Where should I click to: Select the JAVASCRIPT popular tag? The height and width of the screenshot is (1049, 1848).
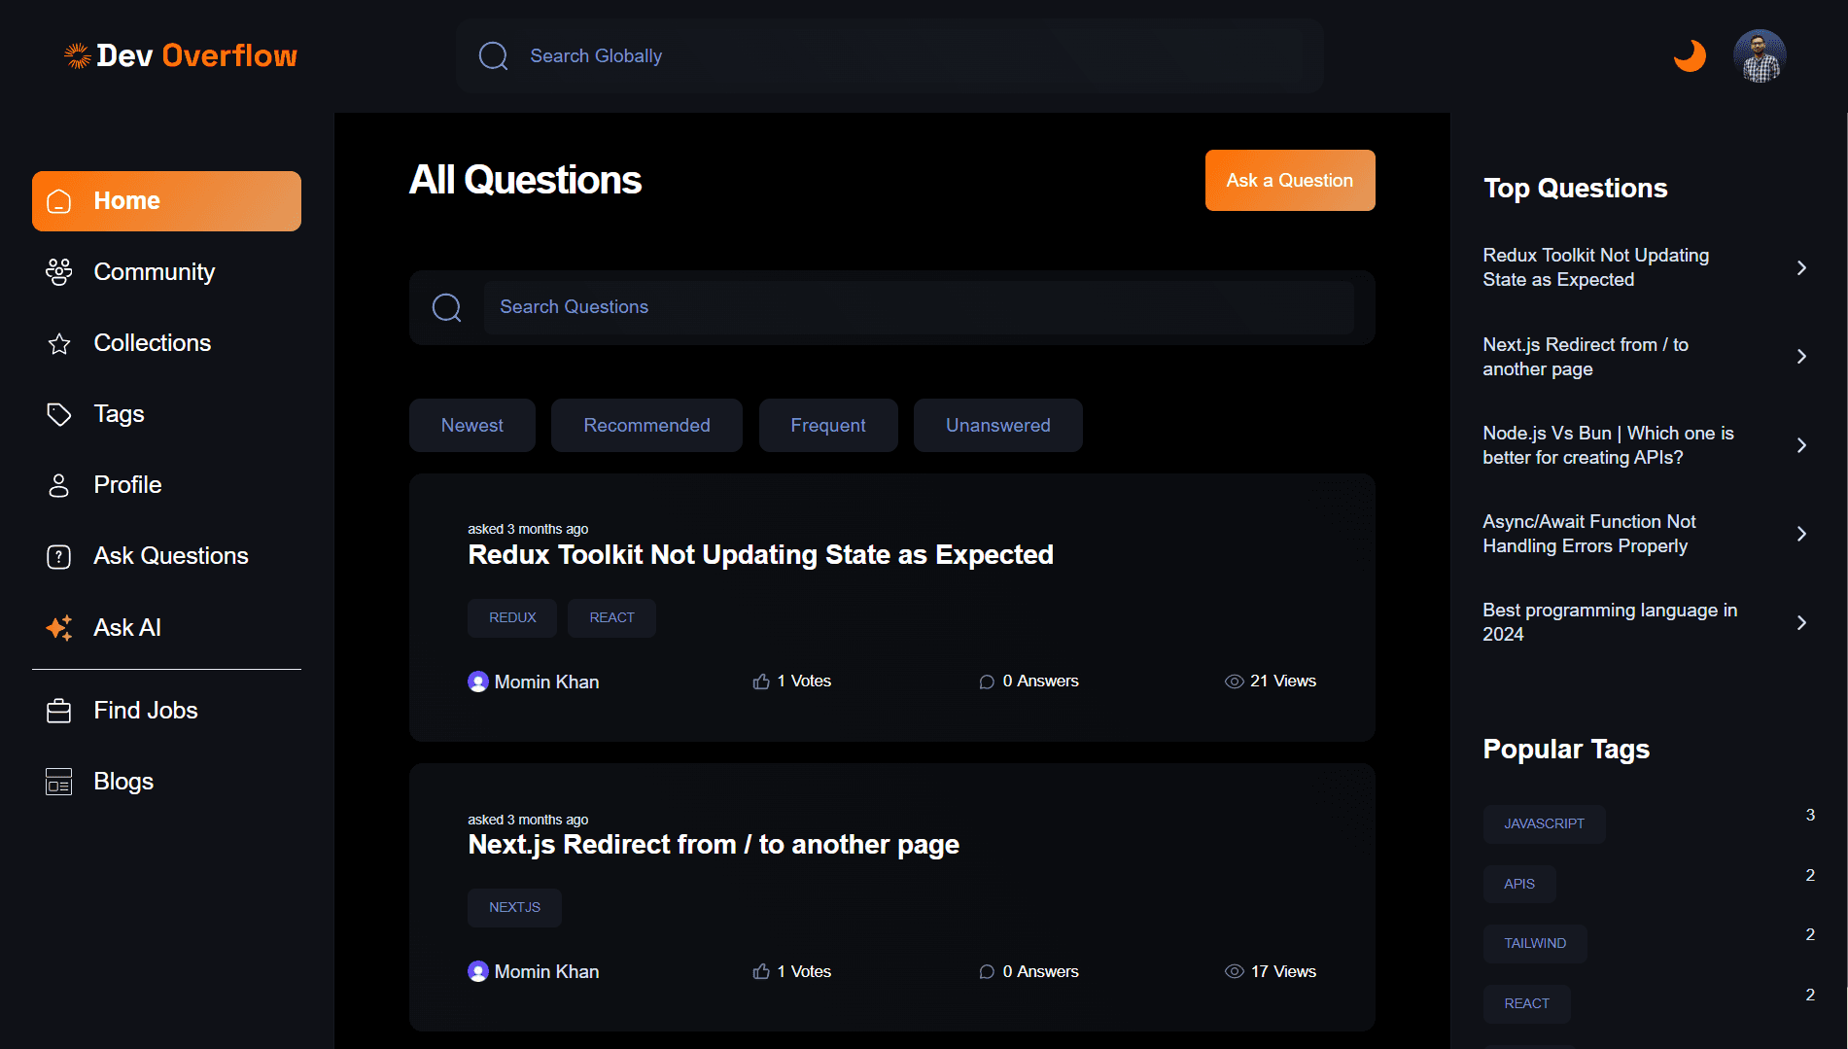pyautogui.click(x=1544, y=823)
